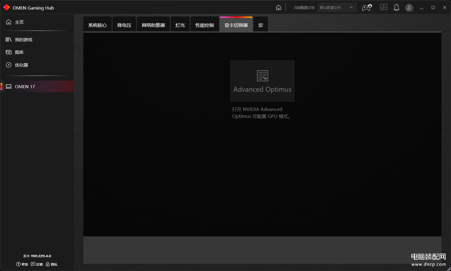Click the 打开 NVIDIA Advanced Optimus description text
This screenshot has width=451, height=271.
(x=261, y=113)
